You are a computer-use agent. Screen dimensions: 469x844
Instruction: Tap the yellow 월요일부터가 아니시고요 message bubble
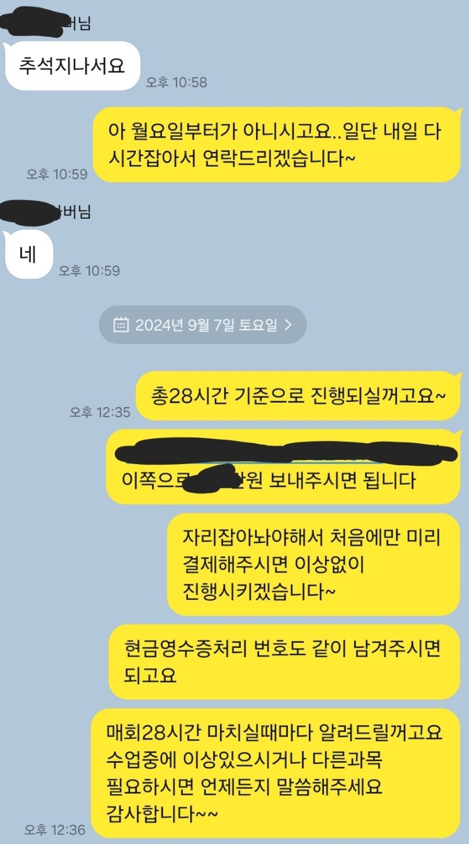[x=277, y=144]
